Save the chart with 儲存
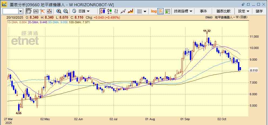The image size is (268, 125). (x=259, y=11)
